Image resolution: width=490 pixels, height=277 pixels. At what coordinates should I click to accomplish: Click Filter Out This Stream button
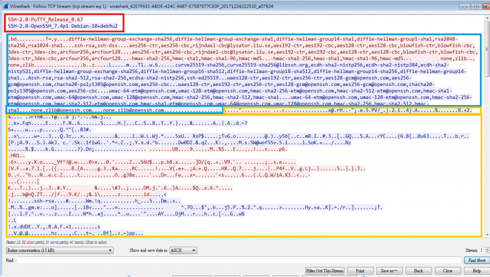tap(325, 270)
